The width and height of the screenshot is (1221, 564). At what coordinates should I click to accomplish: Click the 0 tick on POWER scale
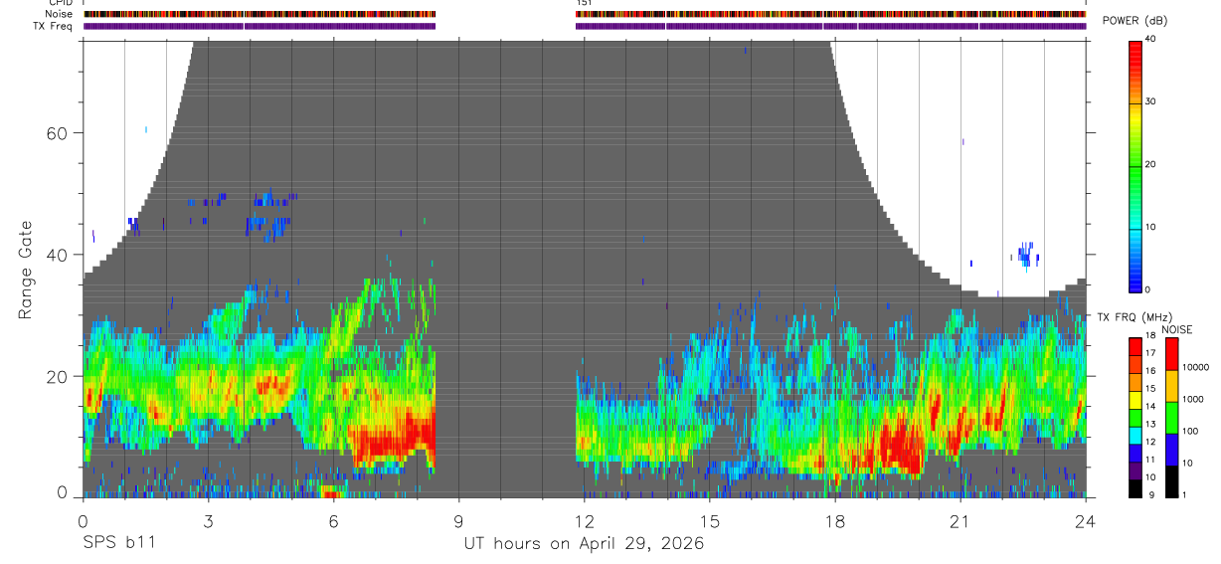click(1146, 289)
